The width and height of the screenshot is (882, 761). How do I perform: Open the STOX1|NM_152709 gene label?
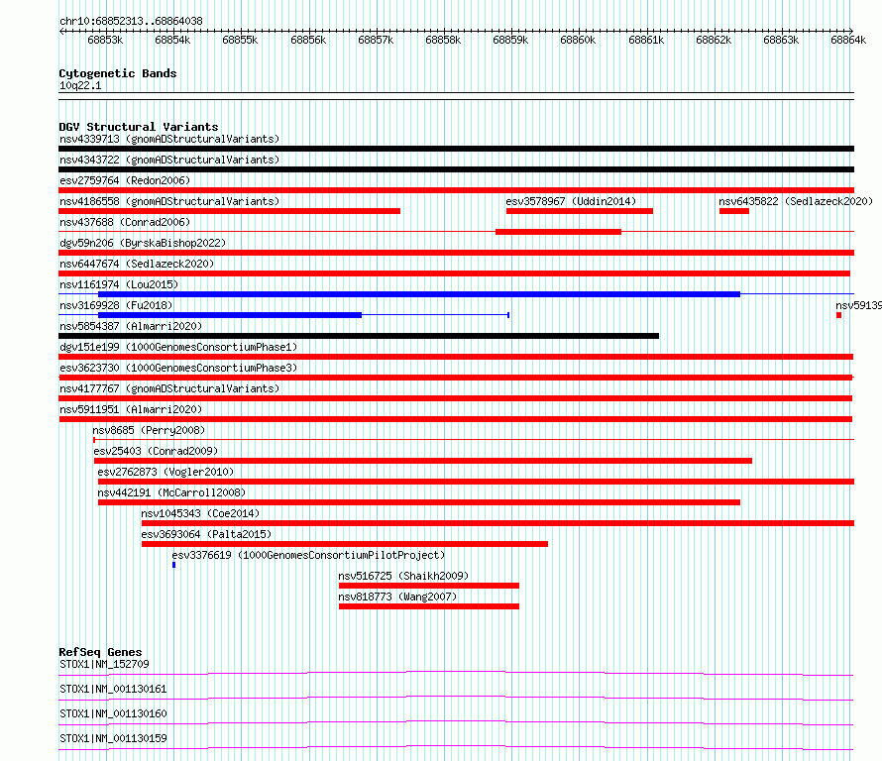104,664
